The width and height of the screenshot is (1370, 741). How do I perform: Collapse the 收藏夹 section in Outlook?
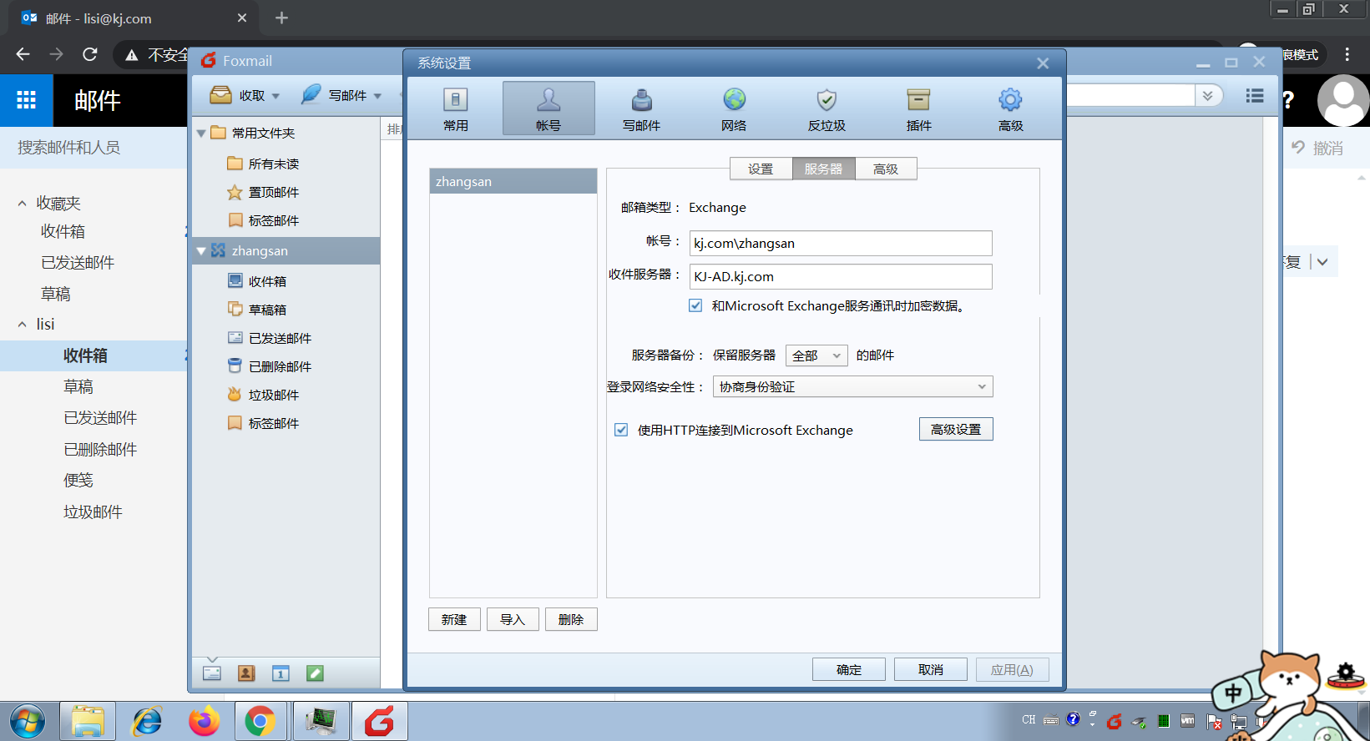[22, 204]
